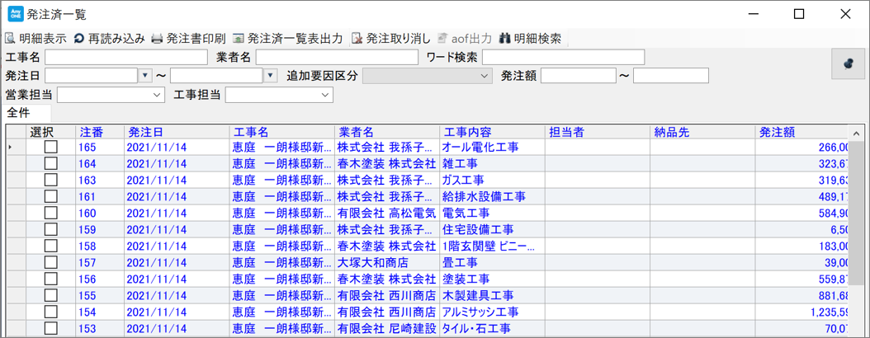This screenshot has width=870, height=338.
Task: Expand the 営業担当 dropdown
Action: coord(155,96)
